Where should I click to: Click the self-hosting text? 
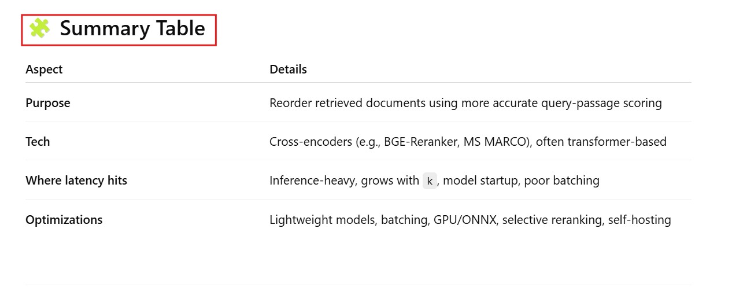(x=639, y=220)
